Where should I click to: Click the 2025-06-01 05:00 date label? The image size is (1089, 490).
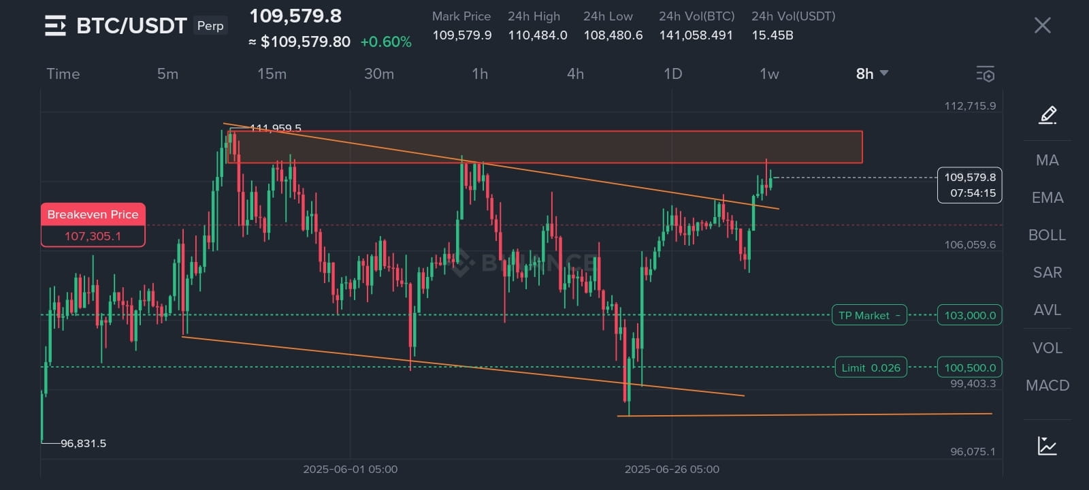point(351,469)
